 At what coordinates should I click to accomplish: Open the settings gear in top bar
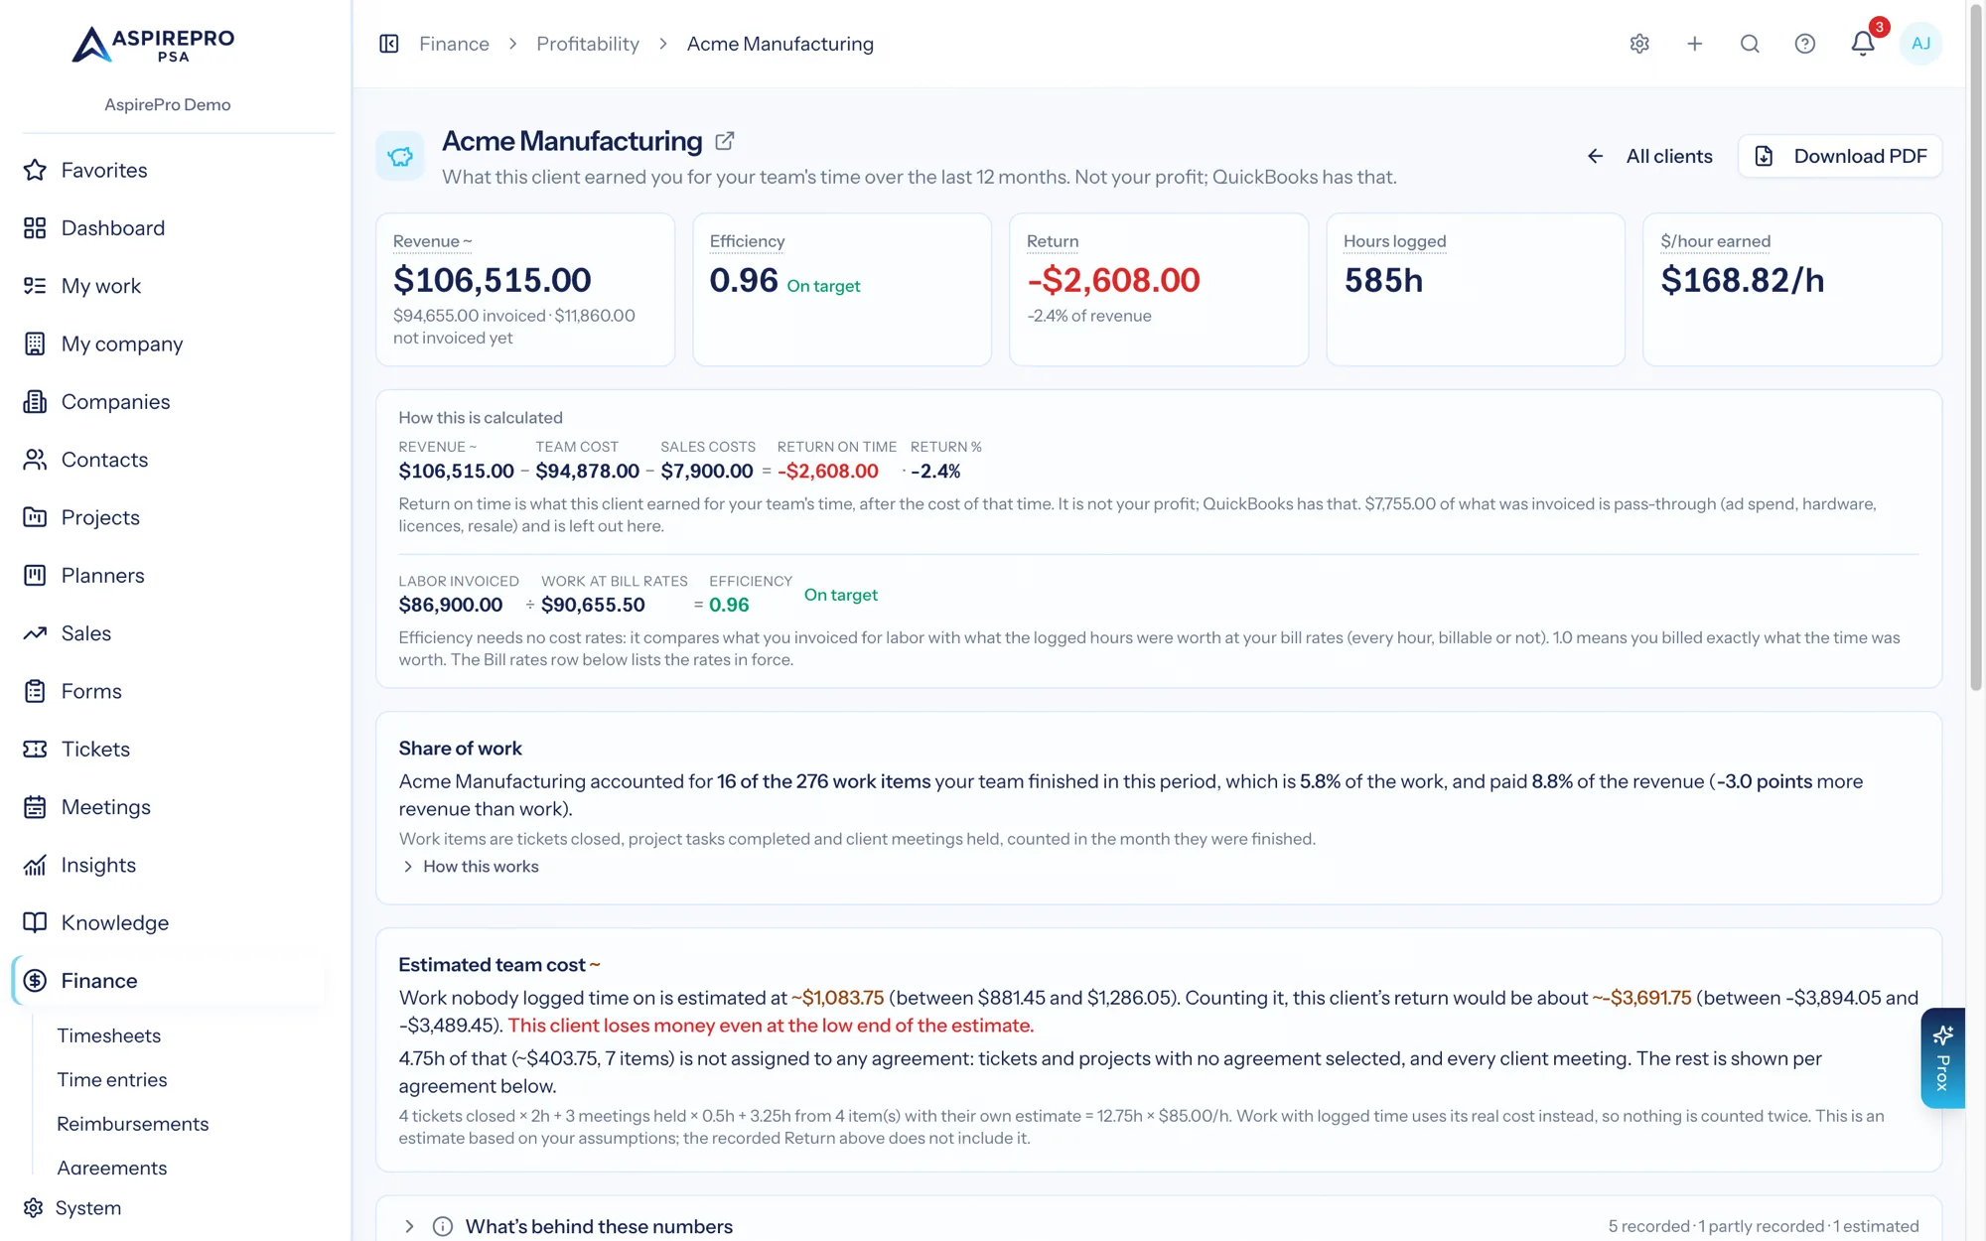[1639, 44]
